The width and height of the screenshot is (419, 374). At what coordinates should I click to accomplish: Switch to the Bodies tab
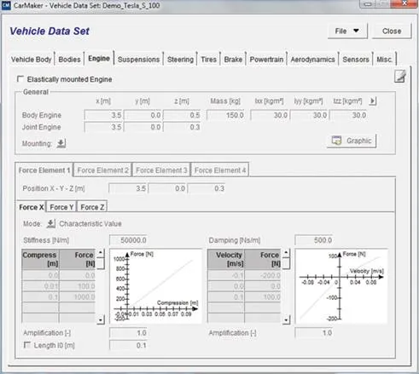[69, 60]
